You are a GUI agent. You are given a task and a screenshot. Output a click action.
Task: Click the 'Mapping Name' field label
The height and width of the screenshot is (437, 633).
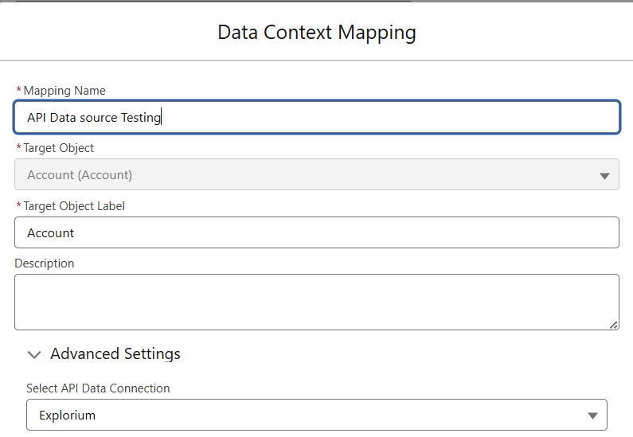(64, 91)
